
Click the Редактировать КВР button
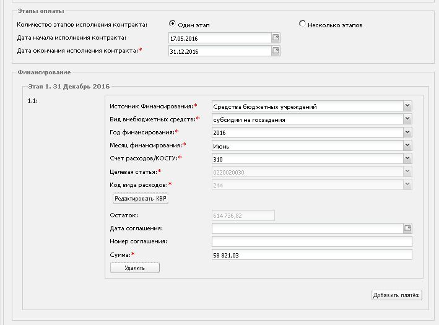click(141, 199)
